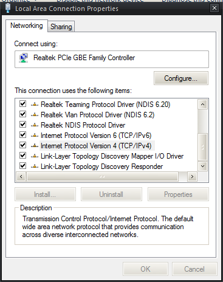Click the TCP/IPv6 protocol icon
Screen dimensions: 223x282
pyautogui.click(x=35, y=136)
